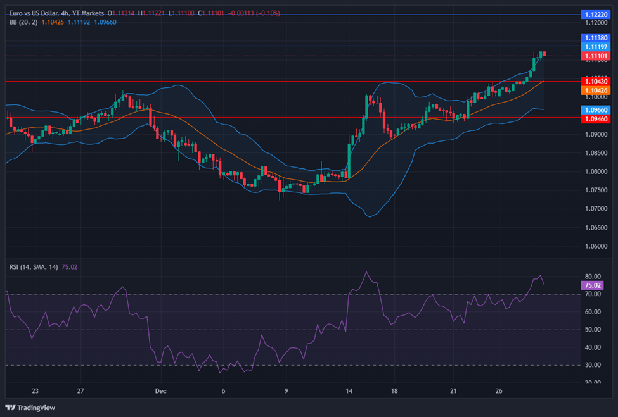
Task: Click the TradingView logo in the corner
Action: [x=29, y=407]
